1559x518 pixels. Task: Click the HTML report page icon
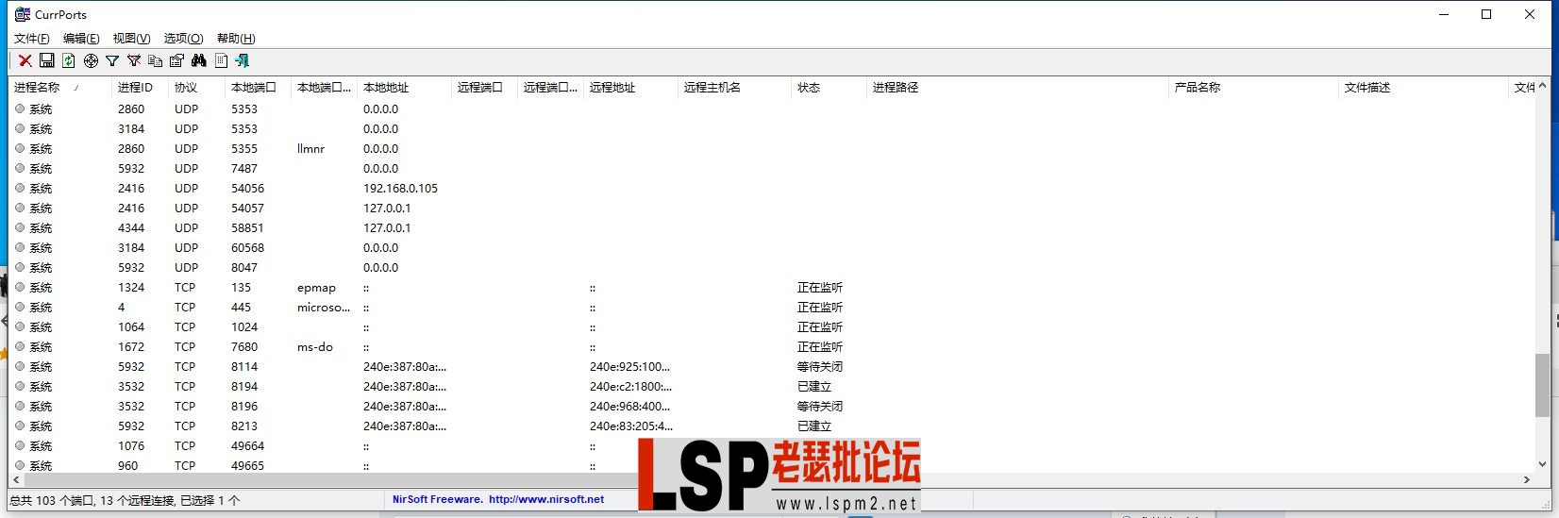[x=221, y=60]
